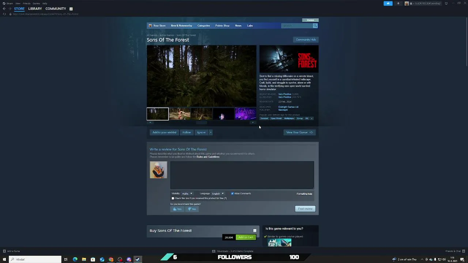Open the Friends menu
Viewport: 468px width, 263px height.
(26, 3)
